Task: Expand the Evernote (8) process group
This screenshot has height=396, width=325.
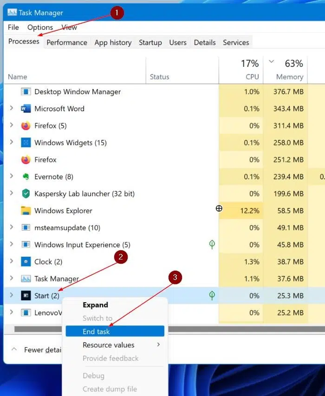Action: pos(11,176)
